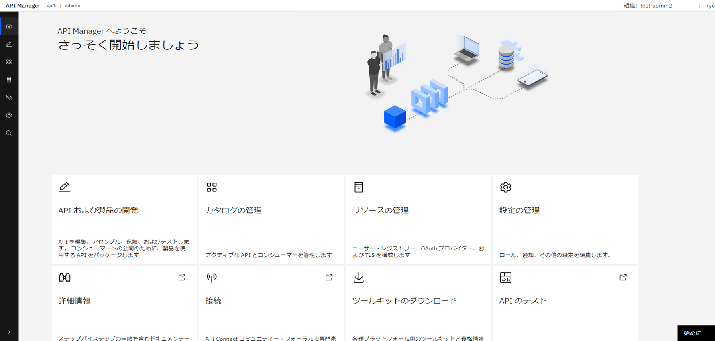Open the Home icon in the sidebar

(x=9, y=26)
